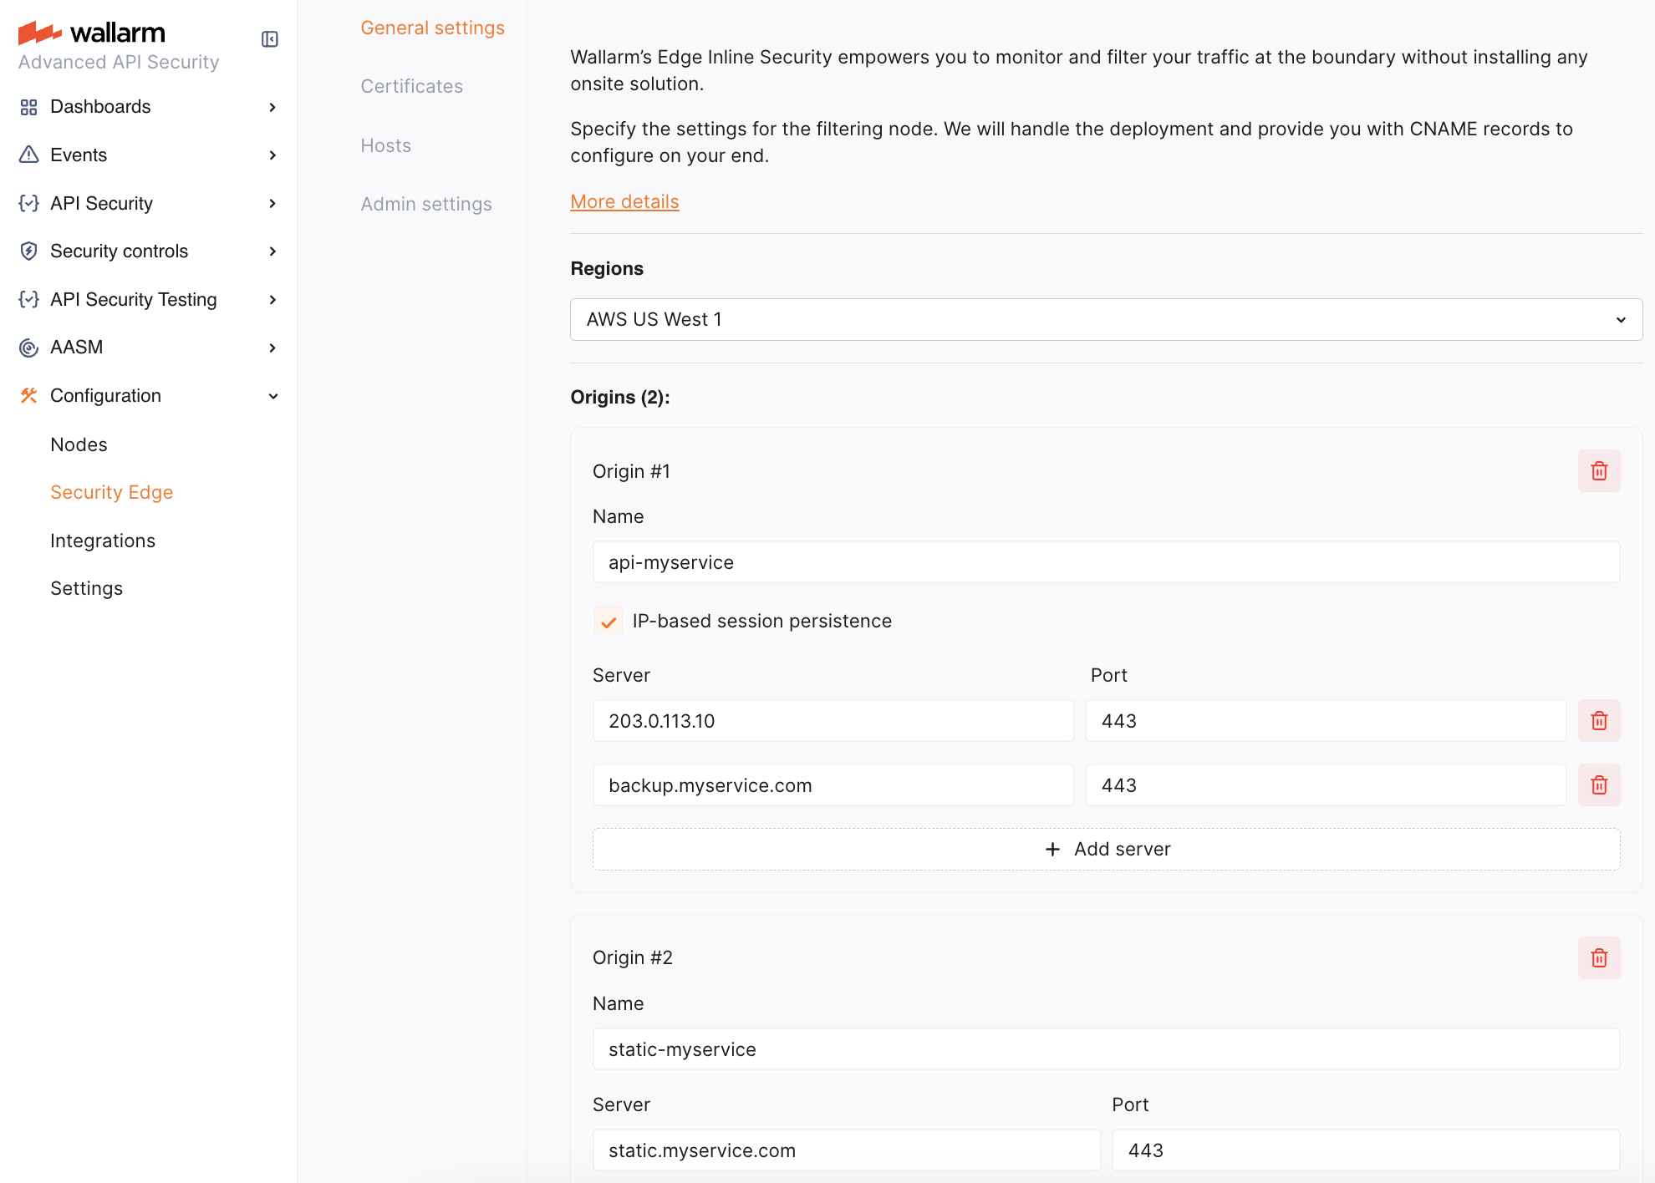Switch to the Certificates tab
The image size is (1655, 1183).
coord(411,87)
